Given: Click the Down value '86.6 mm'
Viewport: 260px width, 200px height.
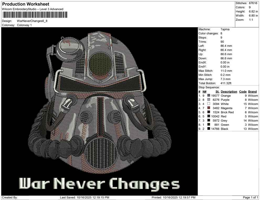Looking at the screenshot, I should pos(226,58).
